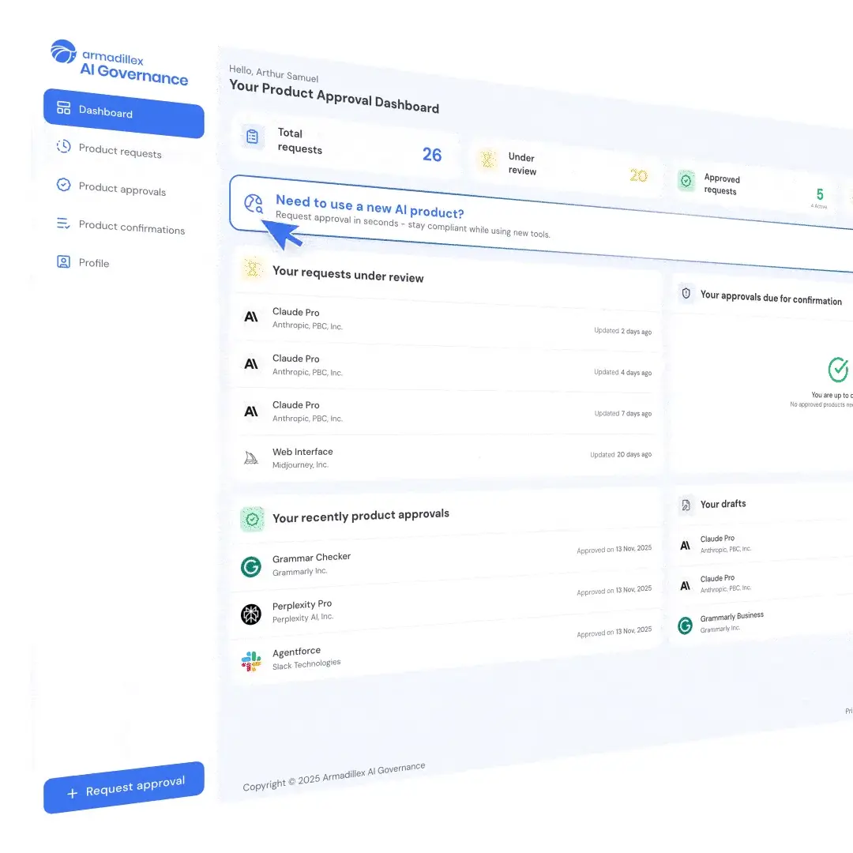Click the Total requests clipboard icon
The width and height of the screenshot is (853, 853).
(x=252, y=137)
